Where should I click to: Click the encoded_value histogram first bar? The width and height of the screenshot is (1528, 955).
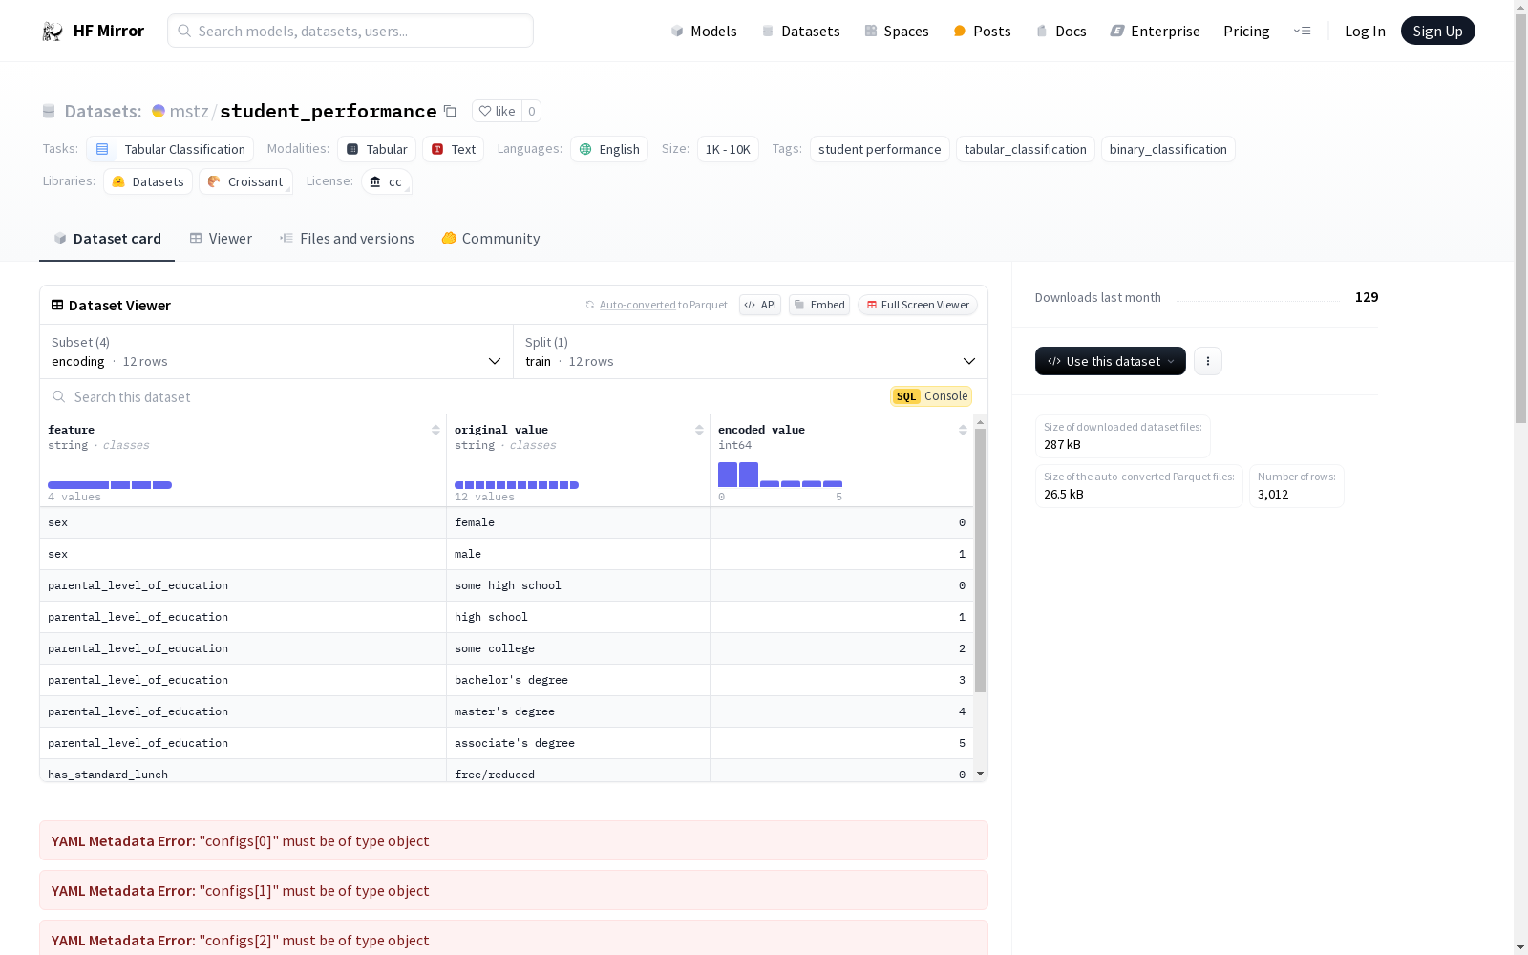[x=728, y=475]
